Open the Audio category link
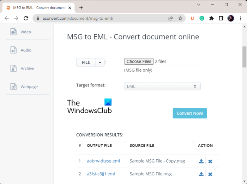 click(x=26, y=50)
